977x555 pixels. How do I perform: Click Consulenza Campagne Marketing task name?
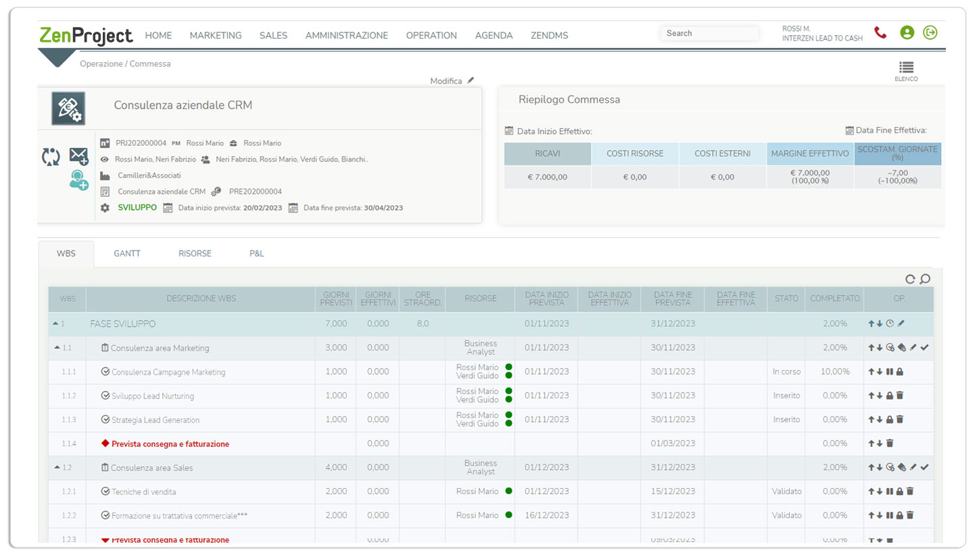coord(168,372)
